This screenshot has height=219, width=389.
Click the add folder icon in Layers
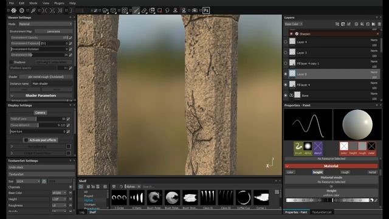[x=374, y=24]
